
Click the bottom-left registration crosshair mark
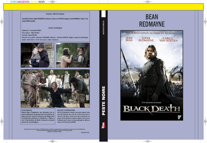(x=52, y=141)
